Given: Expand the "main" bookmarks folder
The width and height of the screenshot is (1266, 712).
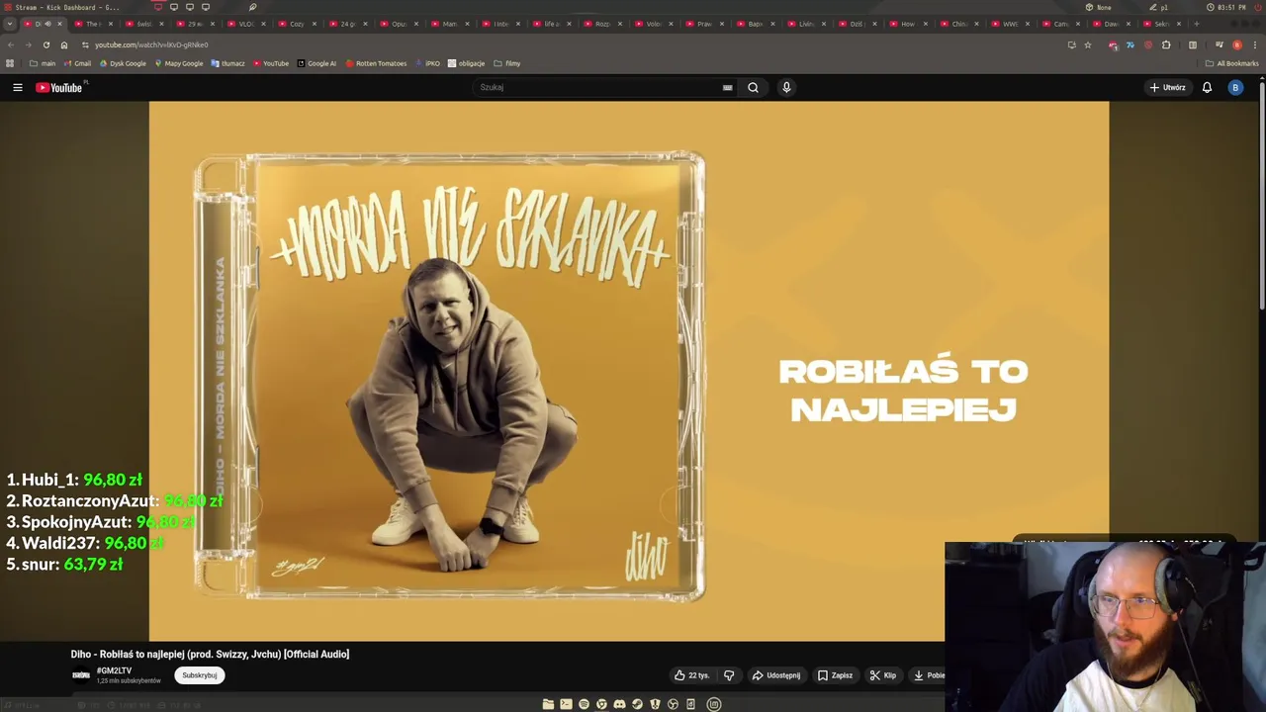Looking at the screenshot, I should point(43,63).
